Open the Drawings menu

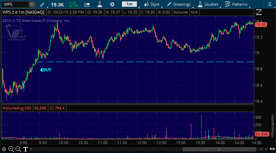coord(179,4)
